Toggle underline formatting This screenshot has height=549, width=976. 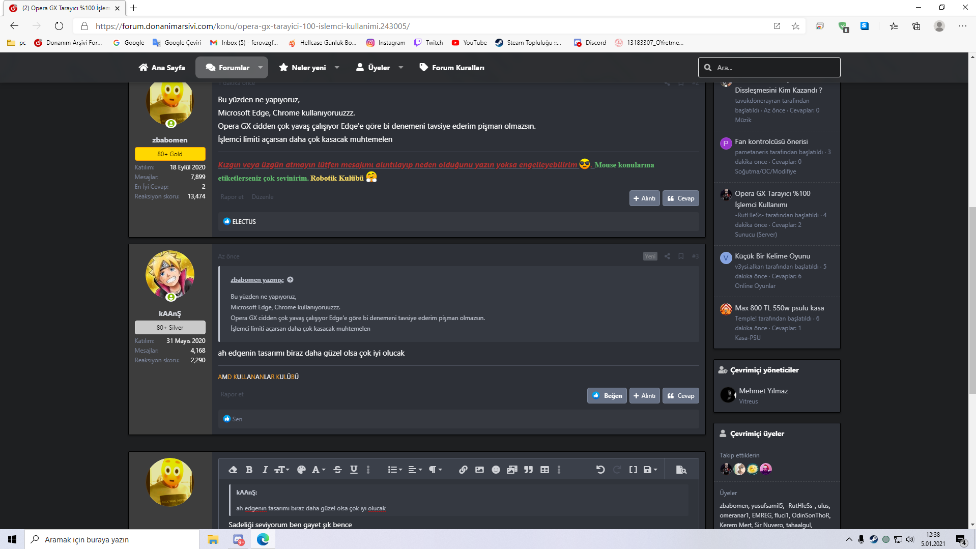[354, 470]
